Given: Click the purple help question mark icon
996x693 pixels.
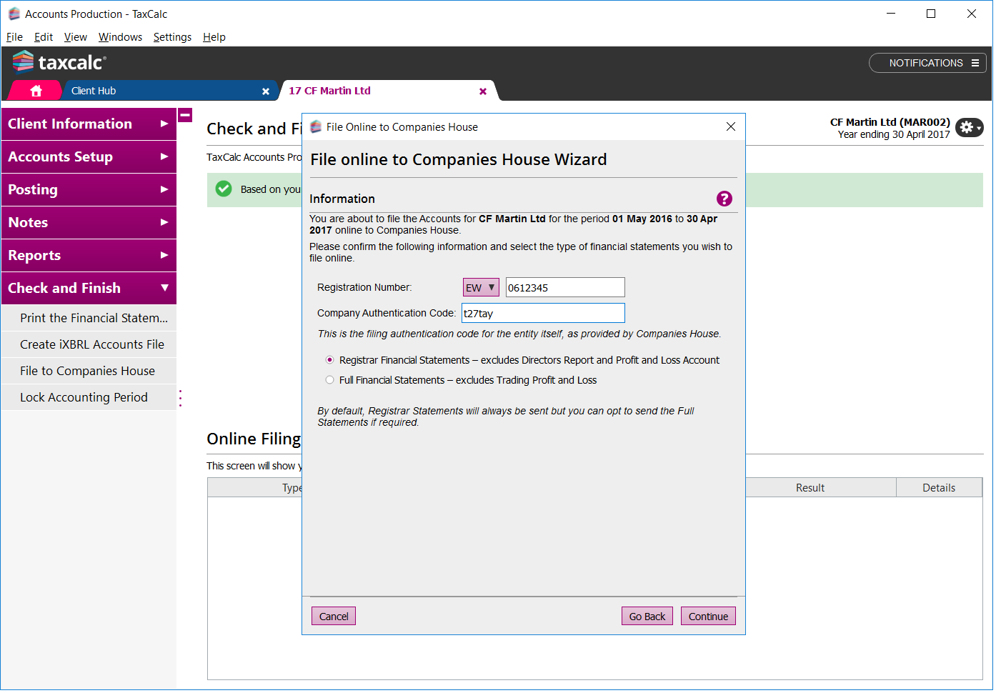Looking at the screenshot, I should pyautogui.click(x=724, y=199).
